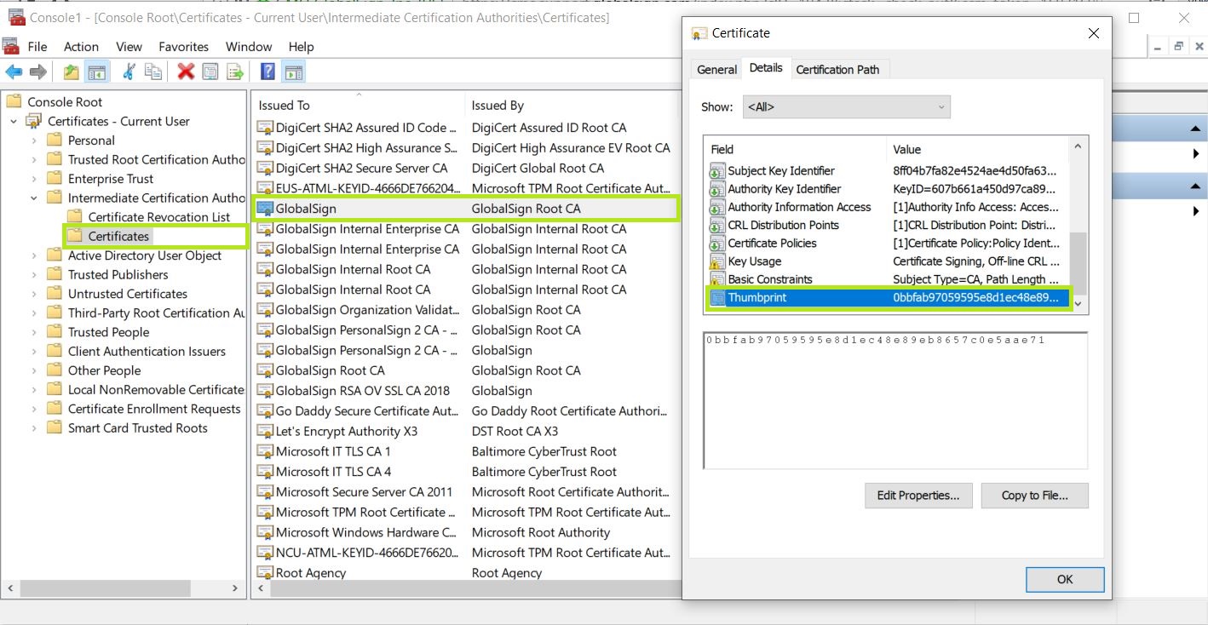Click the Back arrow in the toolbar
1208x625 pixels.
coord(14,72)
